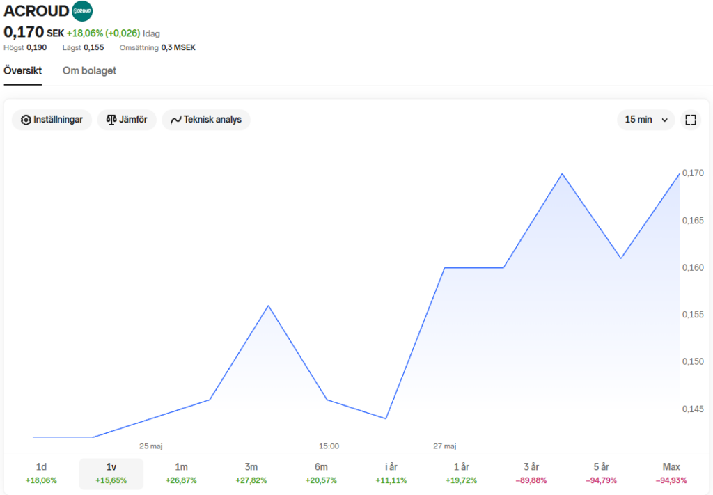This screenshot has width=713, height=495.
Task: Select the 1m time range
Action: coord(182,473)
